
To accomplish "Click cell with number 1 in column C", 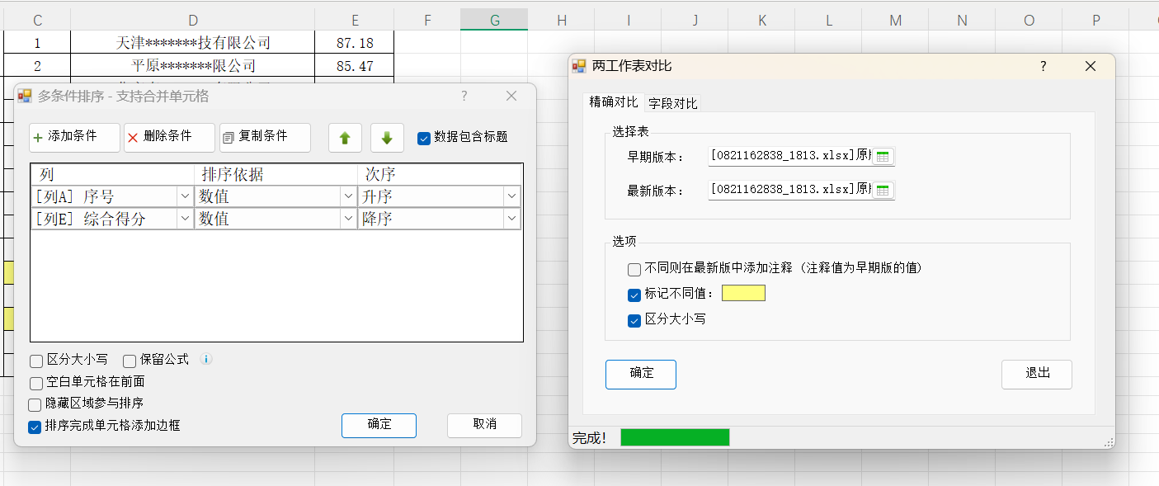I will point(37,43).
